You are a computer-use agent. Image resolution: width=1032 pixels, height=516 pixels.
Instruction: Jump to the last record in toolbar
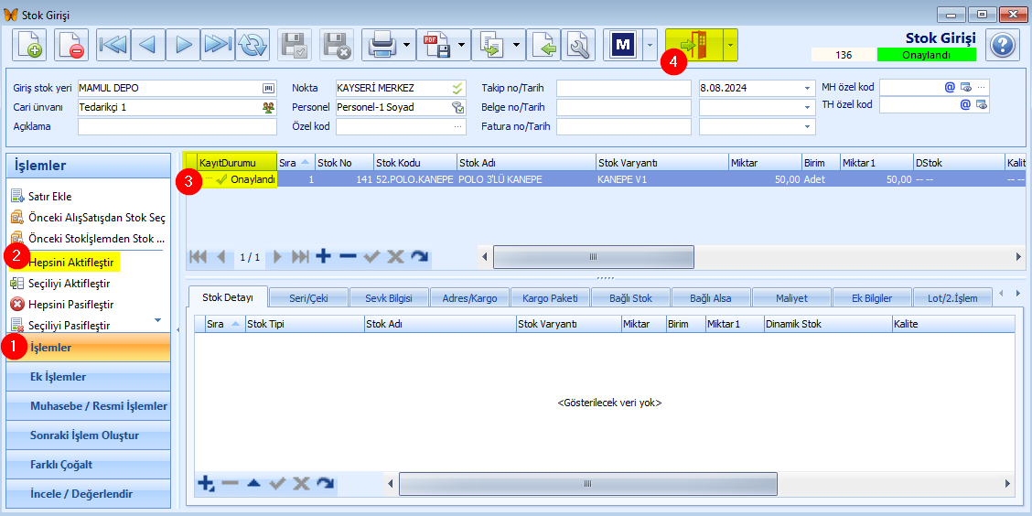tap(218, 46)
